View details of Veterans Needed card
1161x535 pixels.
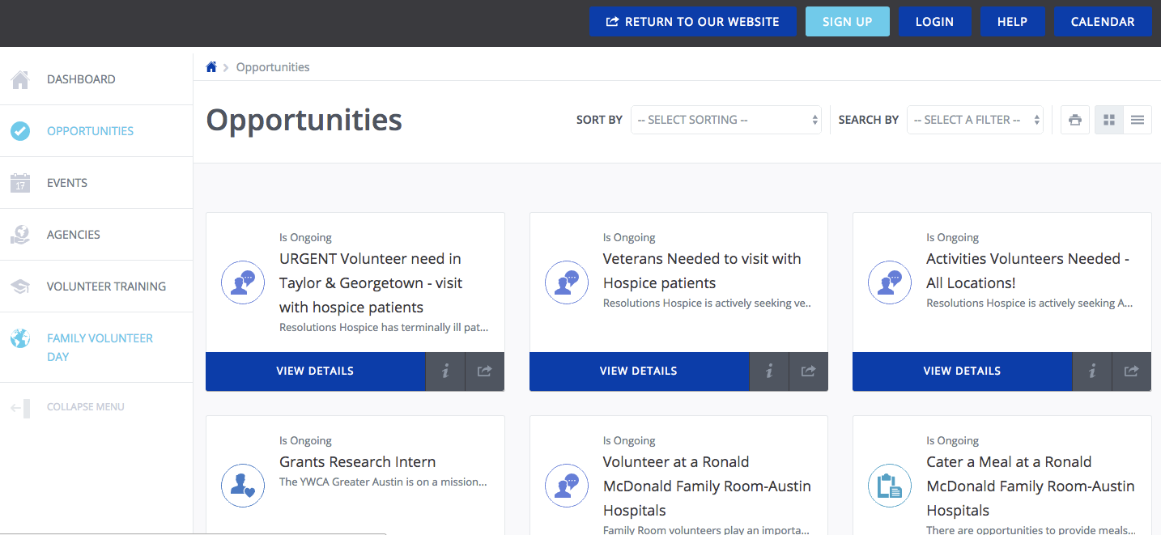[x=639, y=372]
